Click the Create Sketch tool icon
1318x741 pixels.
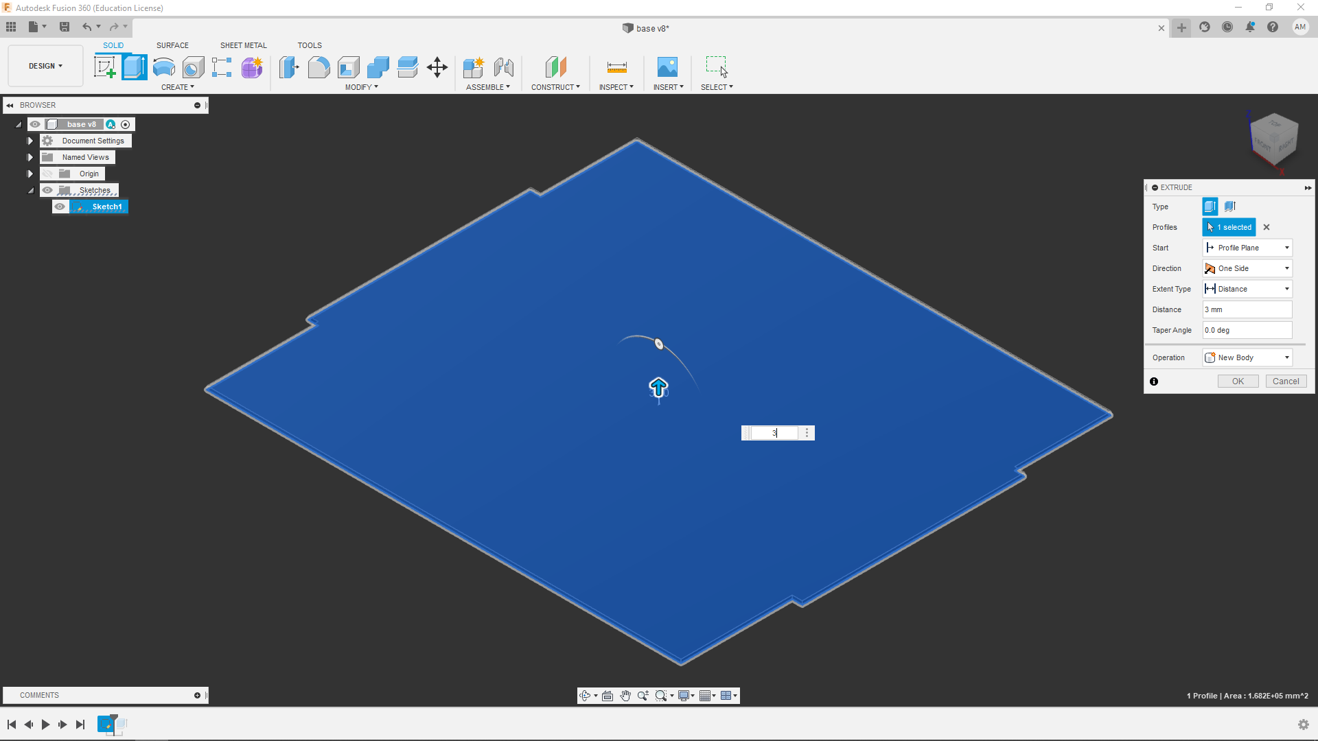click(104, 67)
